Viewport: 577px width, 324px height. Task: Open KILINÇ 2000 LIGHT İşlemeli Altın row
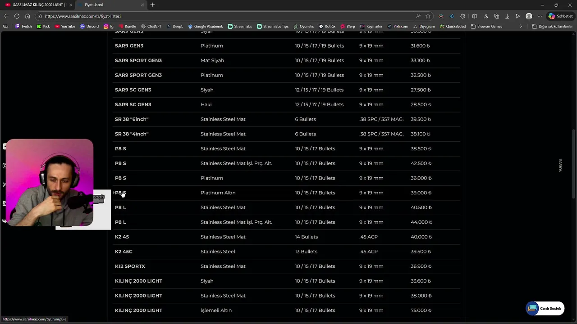[286, 310]
